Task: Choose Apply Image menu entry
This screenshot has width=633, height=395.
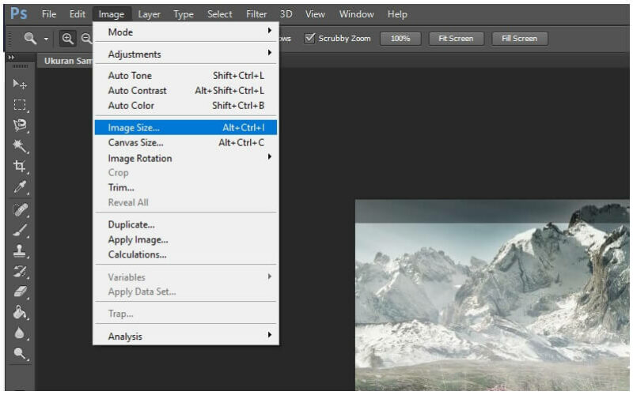Action: (x=186, y=239)
